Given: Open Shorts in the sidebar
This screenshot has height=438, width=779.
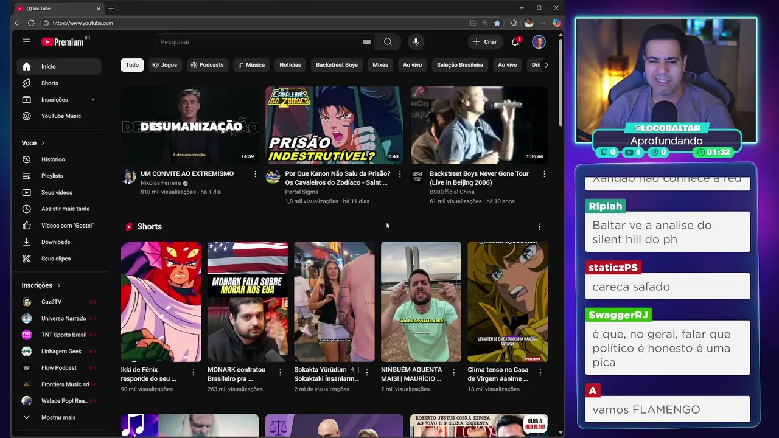Looking at the screenshot, I should 59,83.
